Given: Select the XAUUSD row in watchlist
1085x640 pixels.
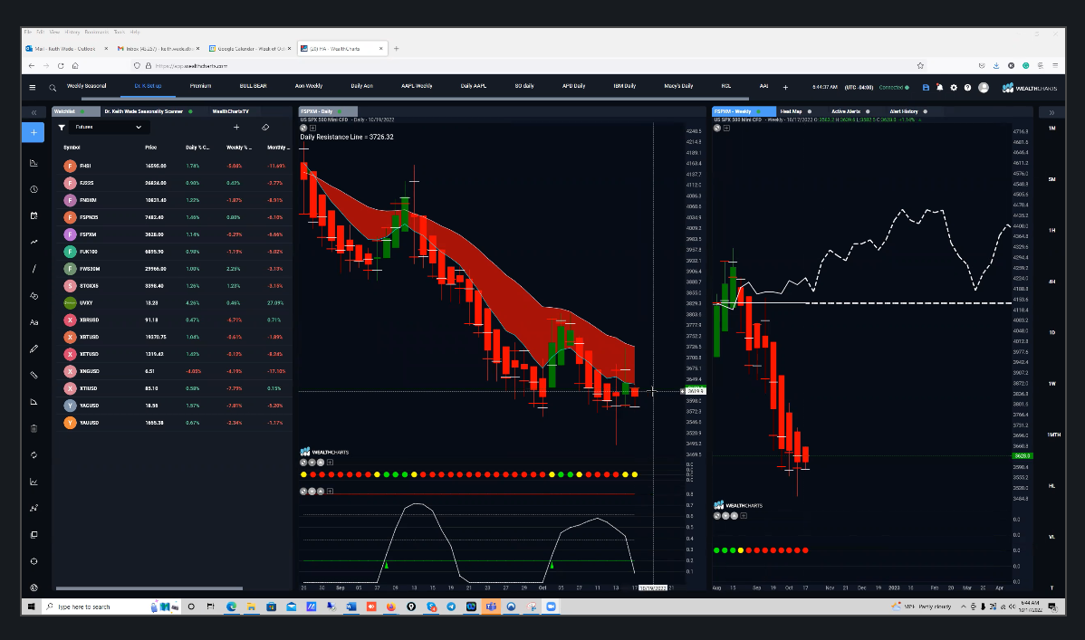Looking at the screenshot, I should pos(172,423).
